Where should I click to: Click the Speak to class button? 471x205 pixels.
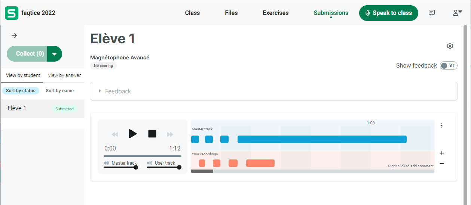pos(388,13)
